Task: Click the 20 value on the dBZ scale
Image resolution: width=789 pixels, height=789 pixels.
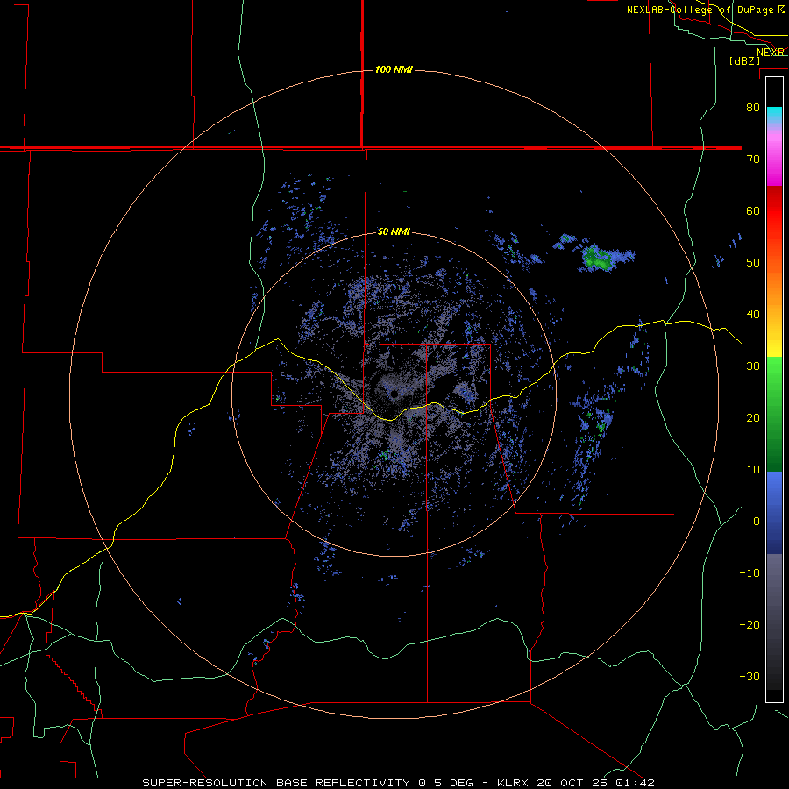Action: point(753,417)
